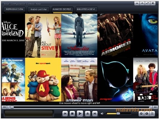
Task: Mute audio via the speaker icon
Action: [x=102, y=114]
